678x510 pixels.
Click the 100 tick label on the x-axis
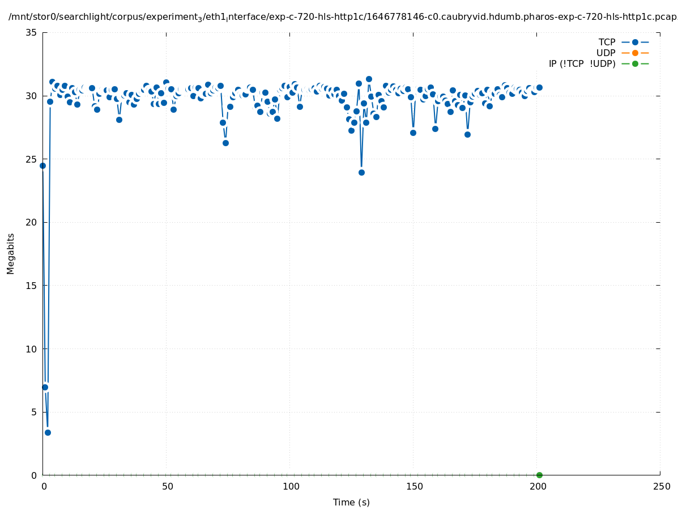[290, 486]
